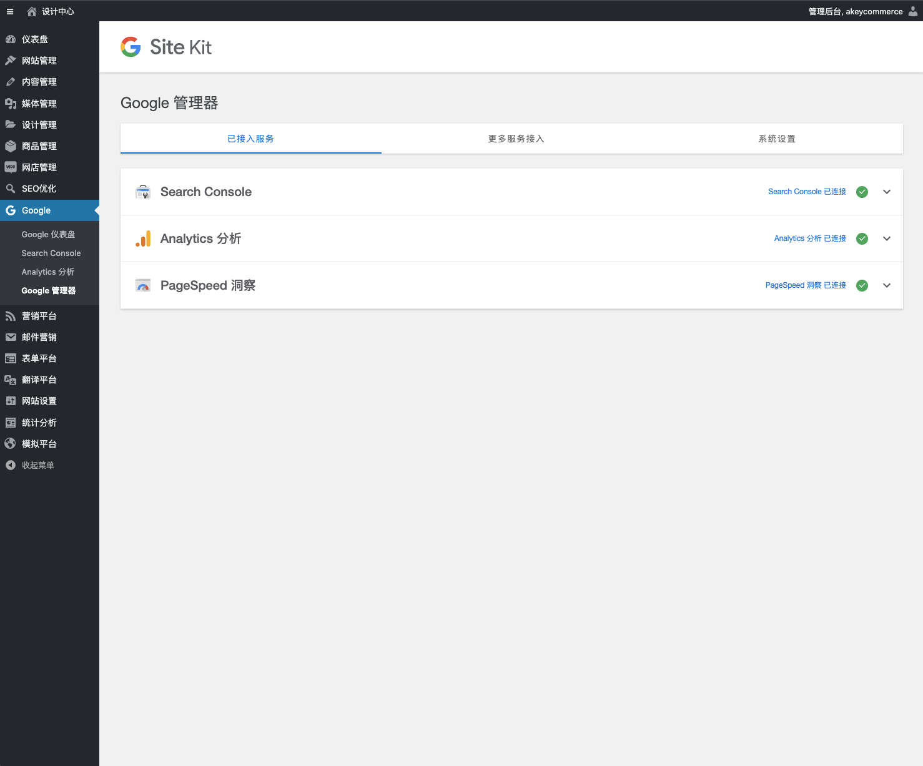Click the media icon for 媒体管理
The height and width of the screenshot is (766, 923).
pyautogui.click(x=11, y=104)
